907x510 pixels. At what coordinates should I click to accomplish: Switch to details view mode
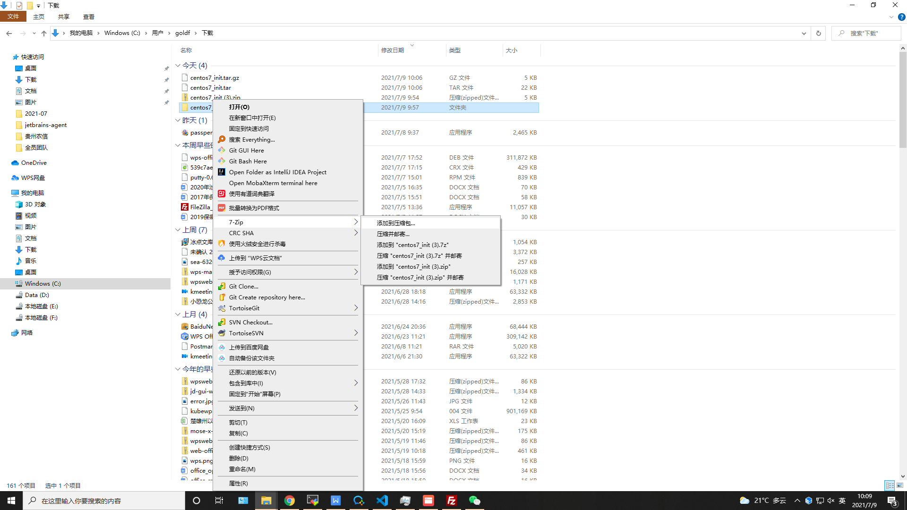click(890, 485)
